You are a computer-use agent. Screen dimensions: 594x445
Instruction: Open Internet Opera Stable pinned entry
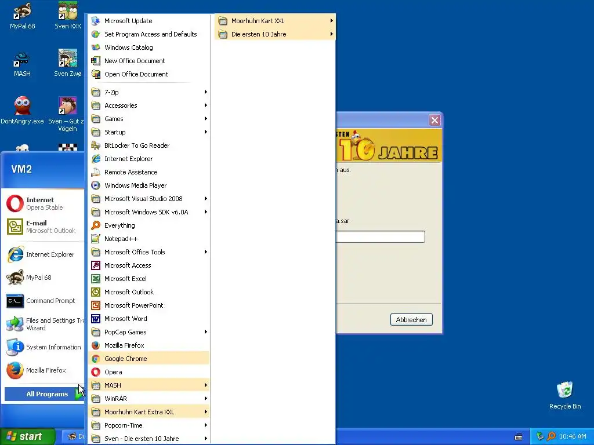point(44,203)
